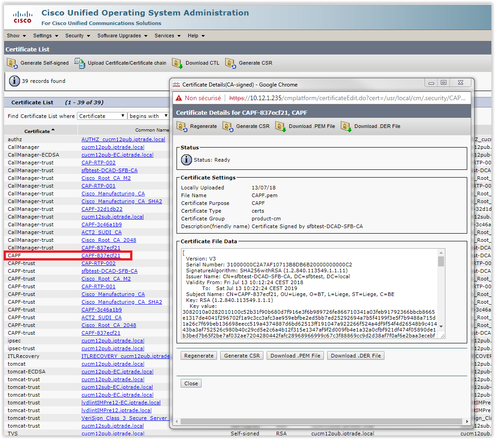The width and height of the screenshot is (495, 439).
Task: Click the Download .PEM File toolbar icon
Action: point(281,127)
